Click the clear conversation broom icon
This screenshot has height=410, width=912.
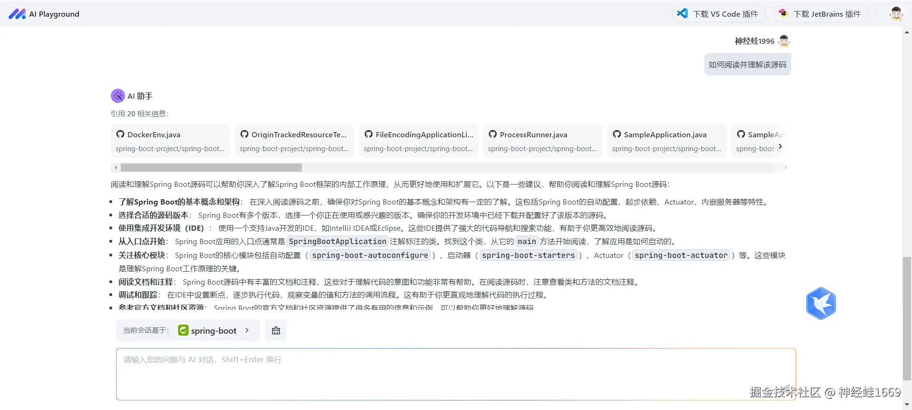click(276, 330)
